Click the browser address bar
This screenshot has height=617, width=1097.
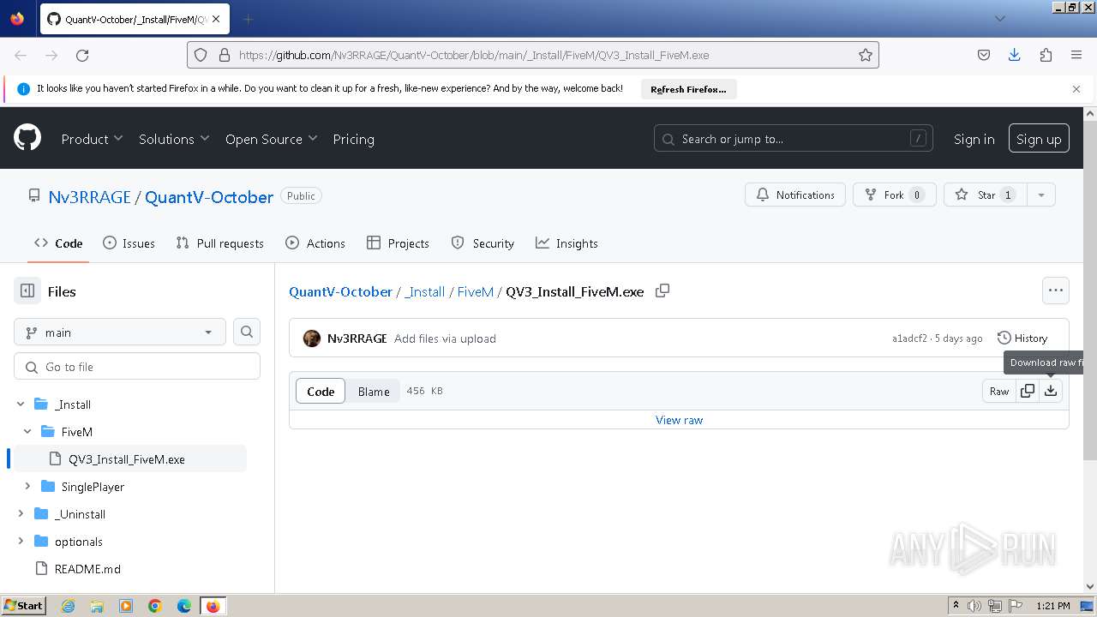(x=531, y=55)
